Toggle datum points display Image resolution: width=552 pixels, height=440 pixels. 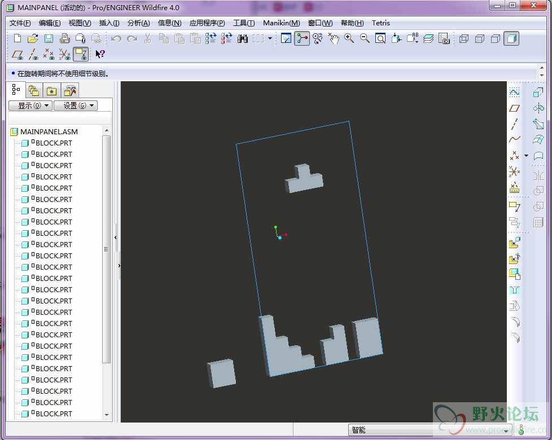click(x=49, y=55)
